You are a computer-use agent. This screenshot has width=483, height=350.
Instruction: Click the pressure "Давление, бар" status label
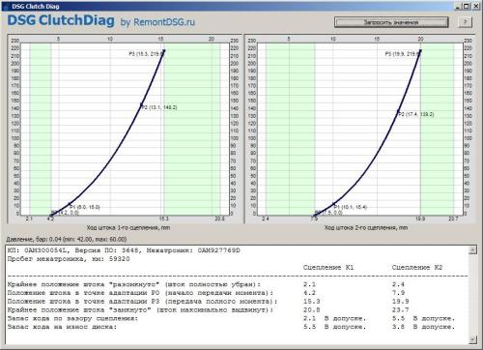[x=67, y=239]
